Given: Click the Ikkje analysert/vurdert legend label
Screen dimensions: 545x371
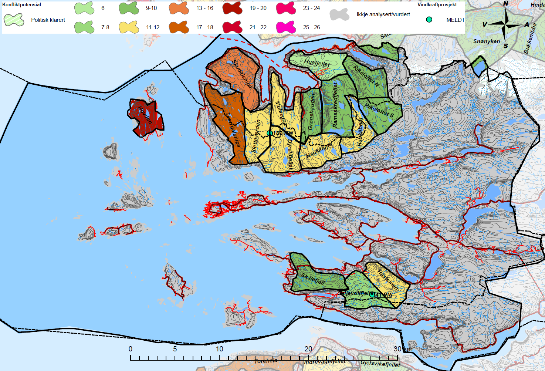Looking at the screenshot, I should point(383,14).
